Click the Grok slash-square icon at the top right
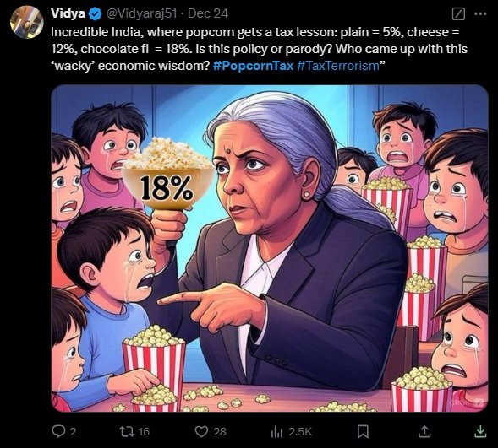 click(x=458, y=14)
